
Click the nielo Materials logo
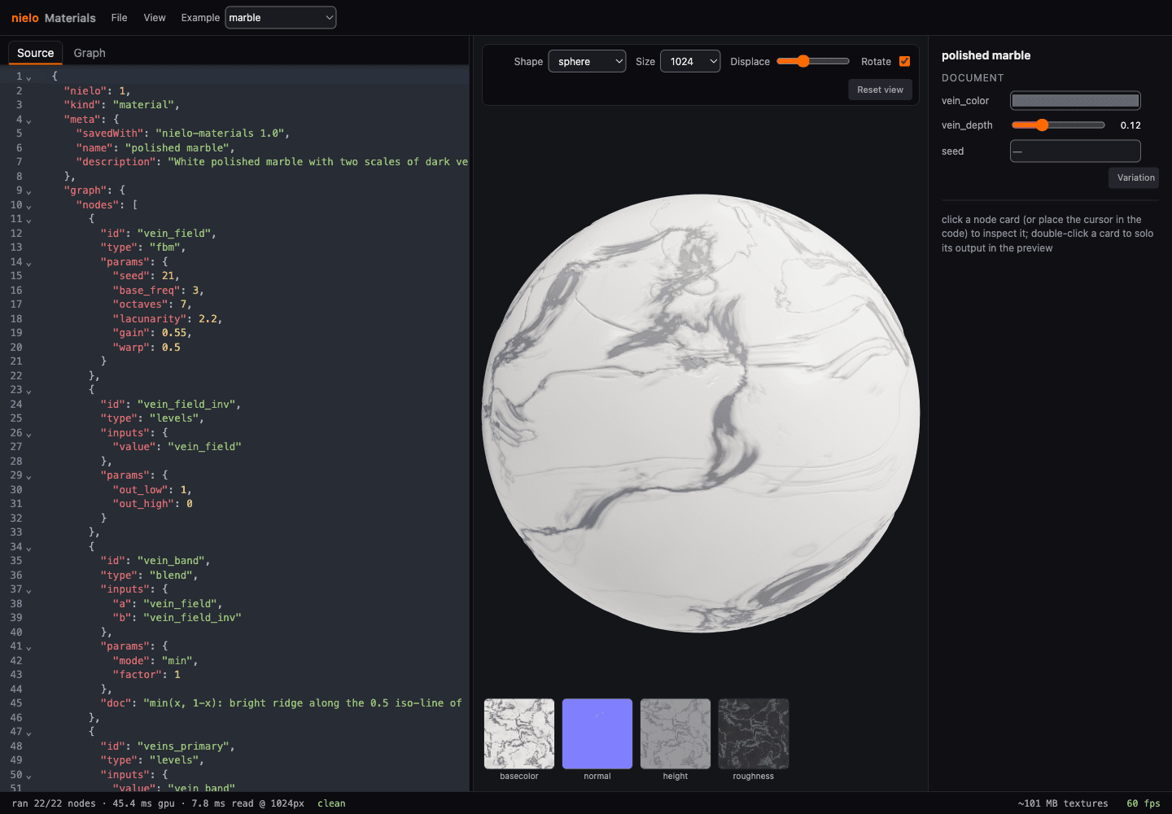click(54, 18)
